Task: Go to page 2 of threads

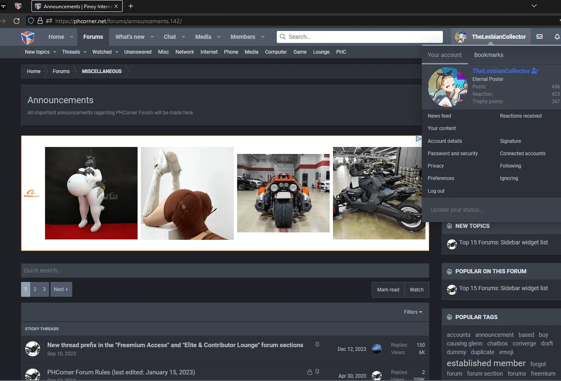Action: [35, 289]
